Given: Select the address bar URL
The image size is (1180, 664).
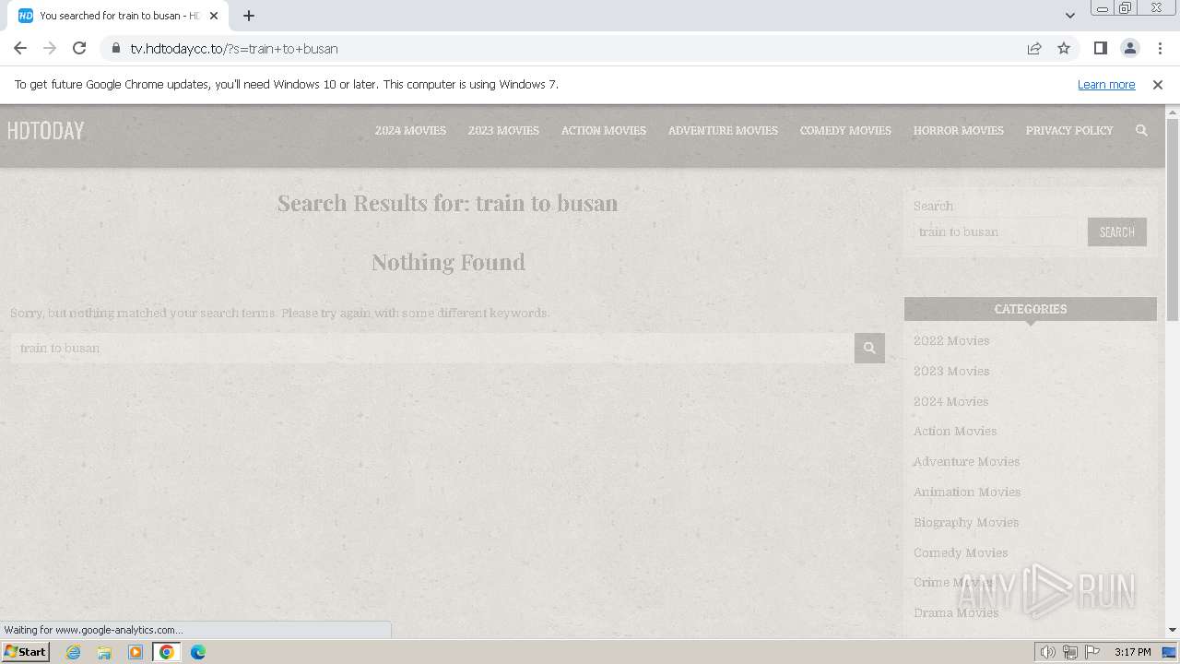Looking at the screenshot, I should 234,48.
